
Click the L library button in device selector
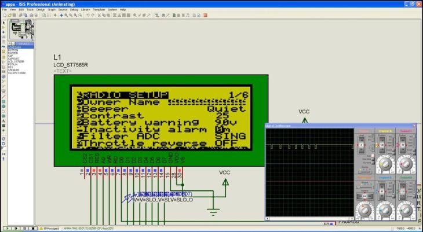(x=12, y=43)
